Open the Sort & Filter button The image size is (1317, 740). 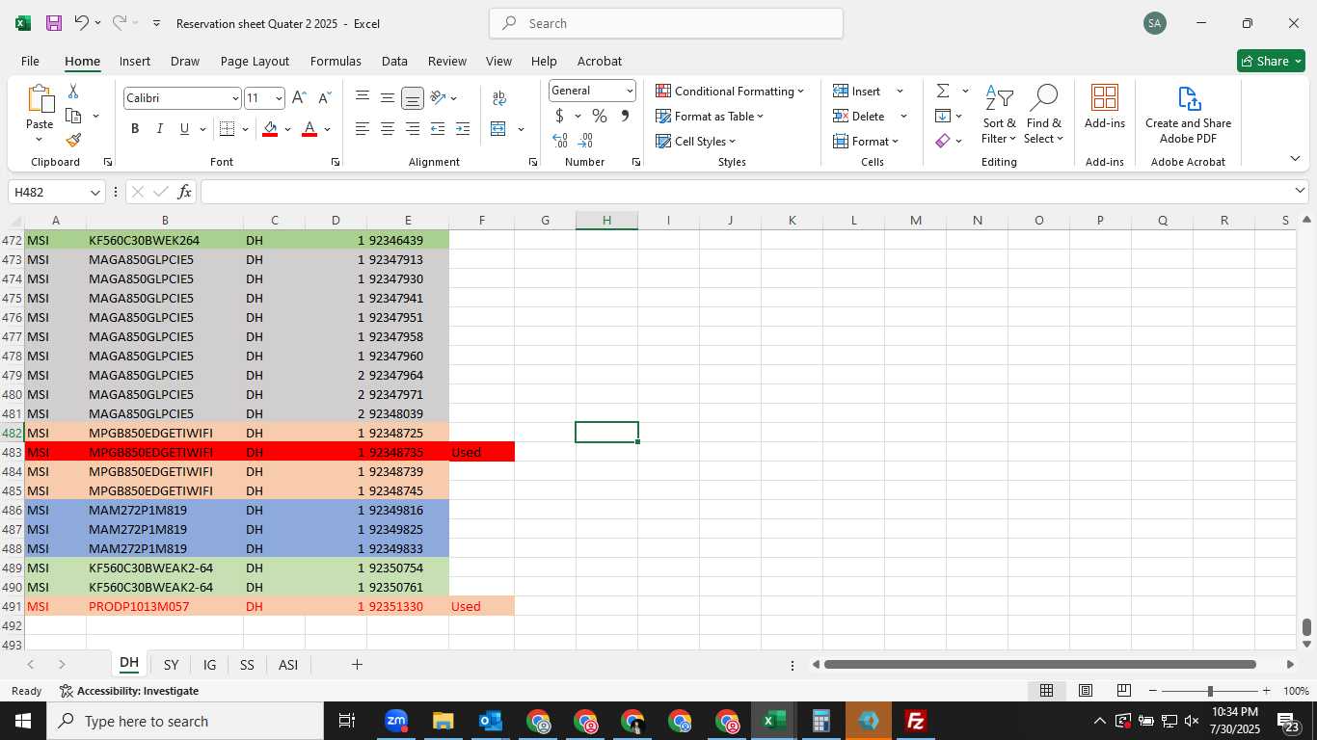tap(999, 115)
